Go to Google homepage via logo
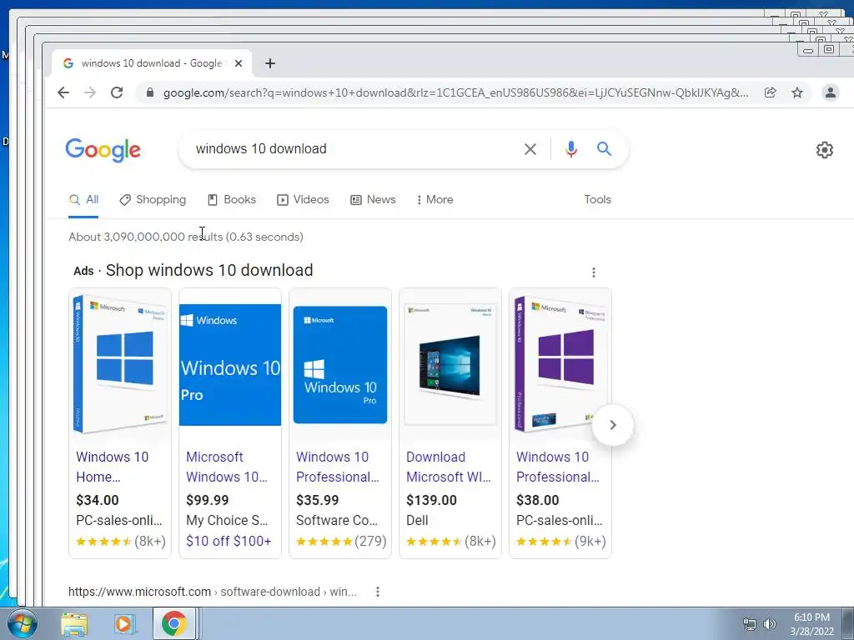Screen dimensions: 854x640 point(103,150)
